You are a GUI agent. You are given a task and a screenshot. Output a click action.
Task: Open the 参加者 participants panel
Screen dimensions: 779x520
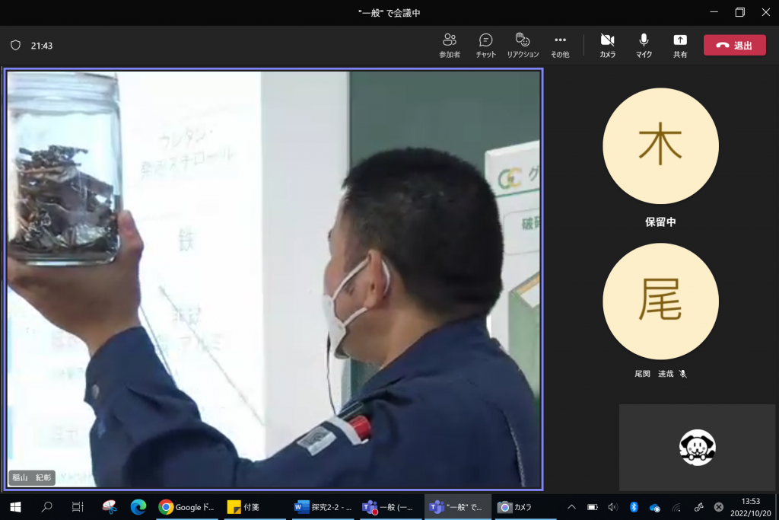pos(449,45)
